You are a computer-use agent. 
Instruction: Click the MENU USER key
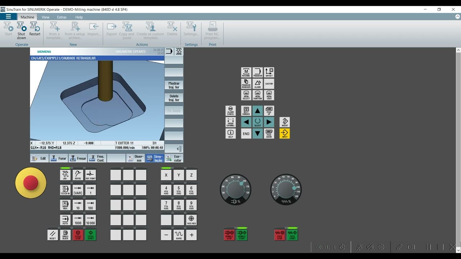[x=269, y=95]
